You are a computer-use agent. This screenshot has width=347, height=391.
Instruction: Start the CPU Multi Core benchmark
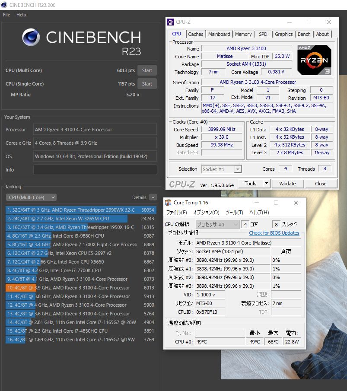coord(147,70)
